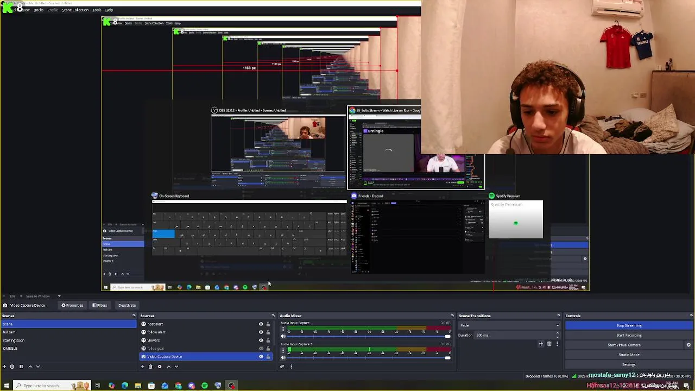Open transition properties three-dot menu
Viewport: 695px width, 391px height.
point(557,344)
